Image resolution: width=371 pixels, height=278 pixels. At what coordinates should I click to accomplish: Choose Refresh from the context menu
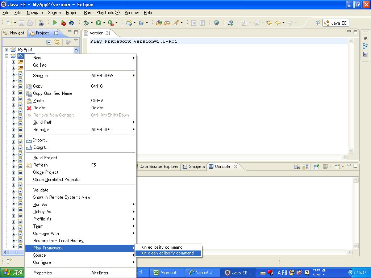80,165
